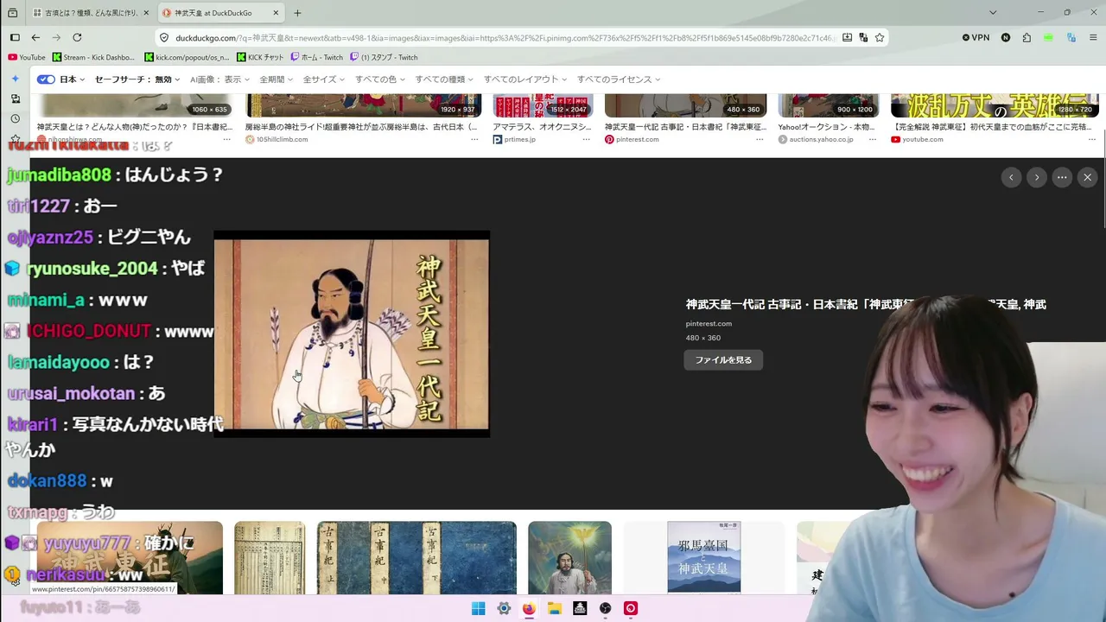
Task: Open the prtimes.jp result source link
Action: coord(514,139)
